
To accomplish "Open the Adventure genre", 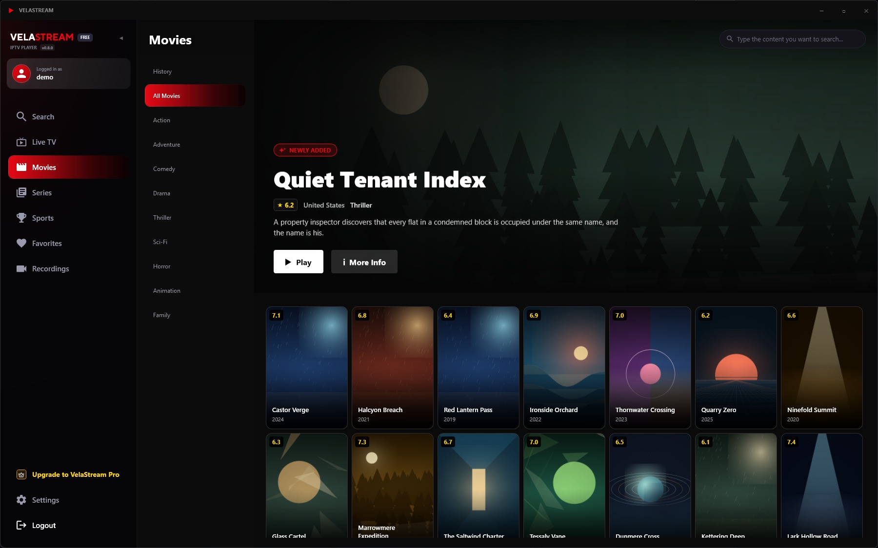I will pos(195,144).
